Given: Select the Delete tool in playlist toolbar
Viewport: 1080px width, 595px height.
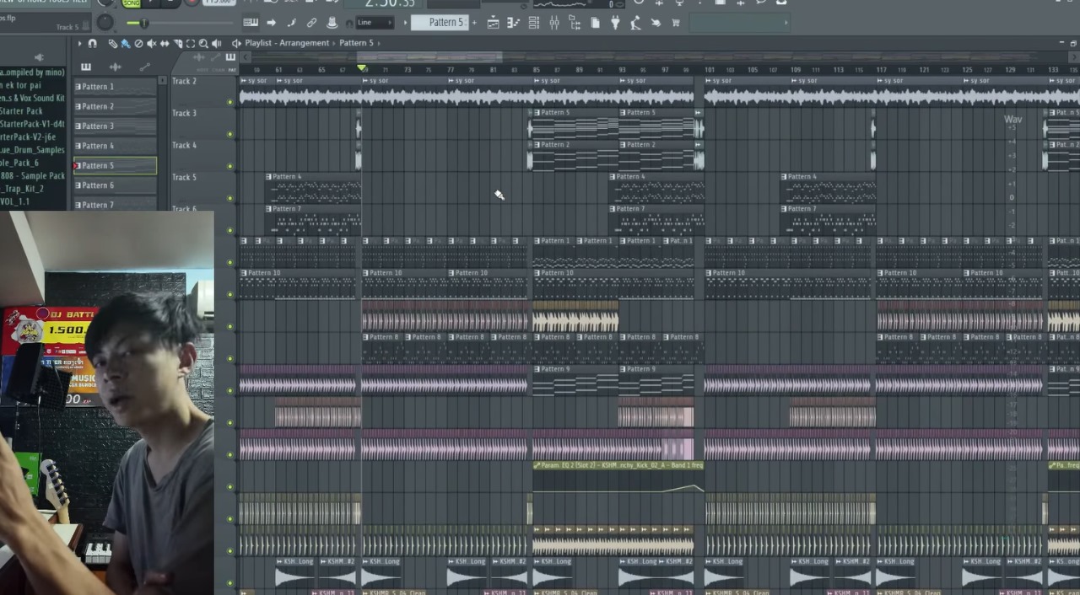Looking at the screenshot, I should (x=138, y=43).
